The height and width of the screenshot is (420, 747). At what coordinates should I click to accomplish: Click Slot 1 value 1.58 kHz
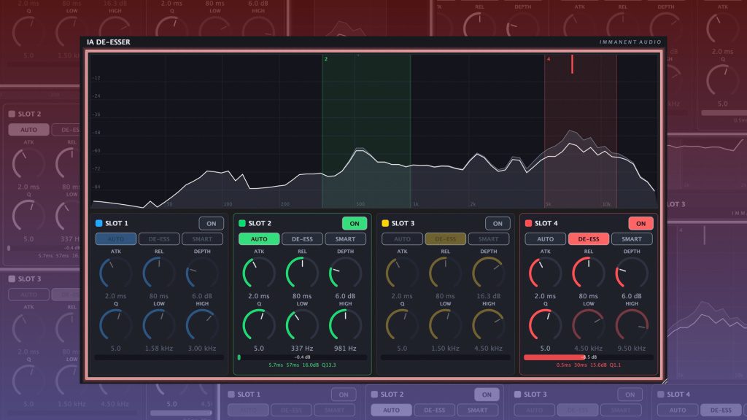(x=159, y=348)
